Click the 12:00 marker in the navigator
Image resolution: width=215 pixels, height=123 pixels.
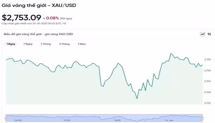click(67, 121)
